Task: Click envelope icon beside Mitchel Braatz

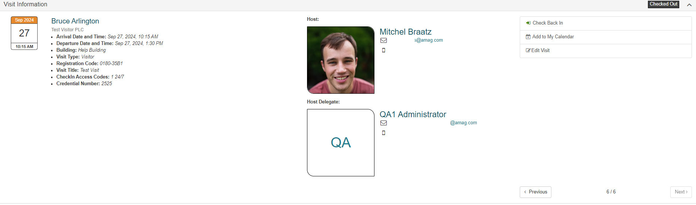Action: point(383,41)
